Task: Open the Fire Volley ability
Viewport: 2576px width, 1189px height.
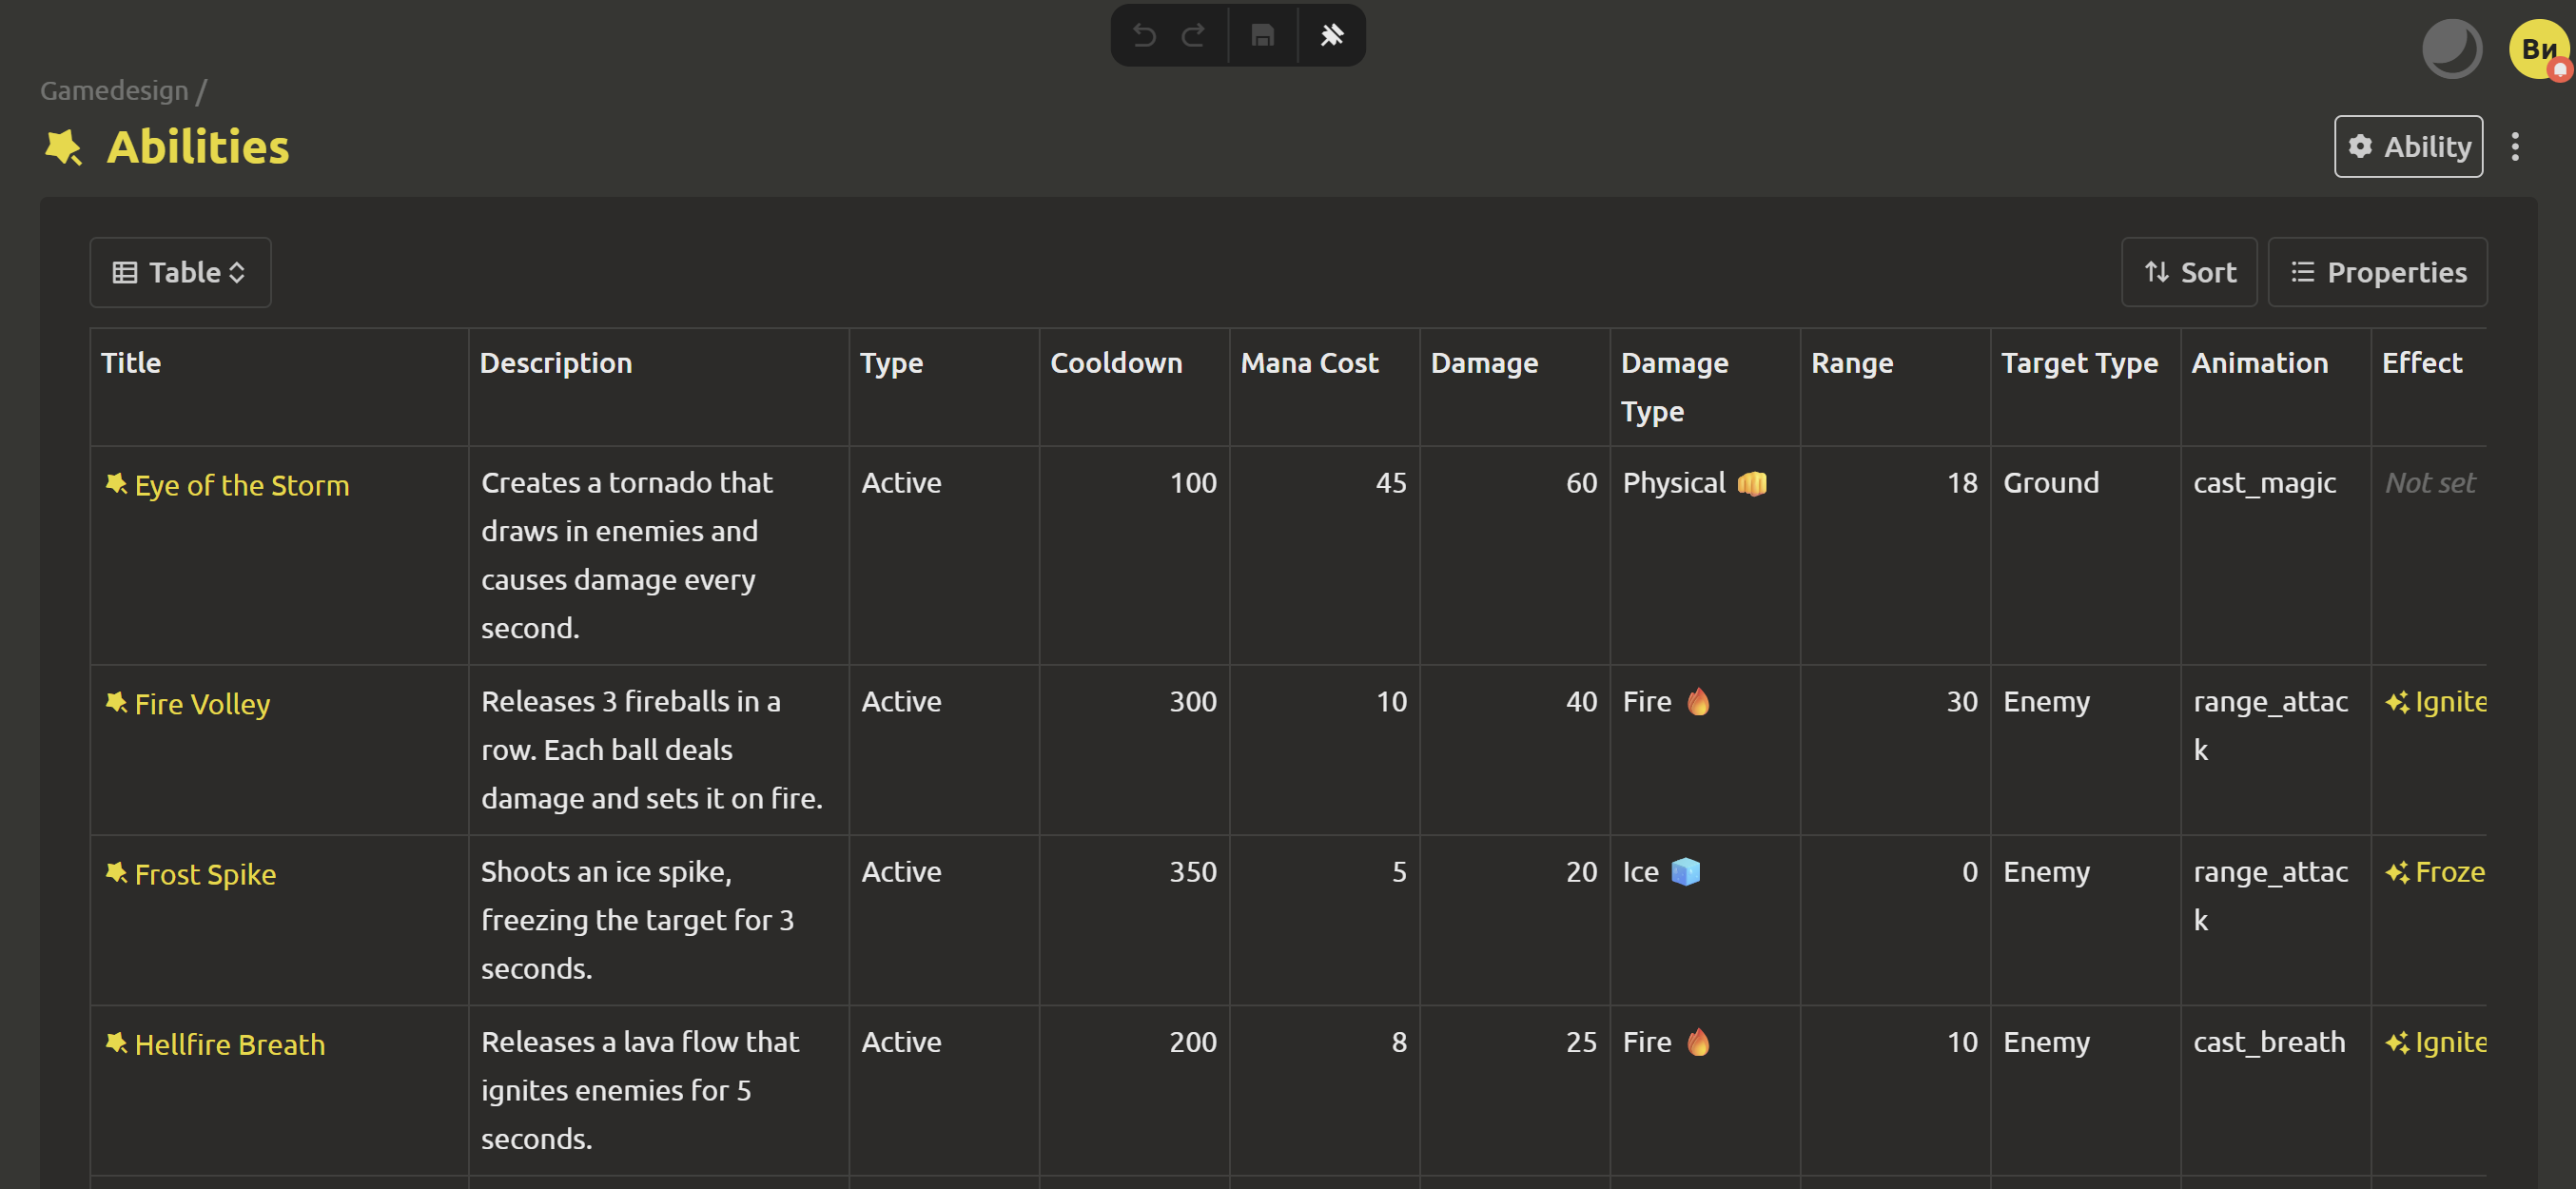Action: click(x=203, y=704)
